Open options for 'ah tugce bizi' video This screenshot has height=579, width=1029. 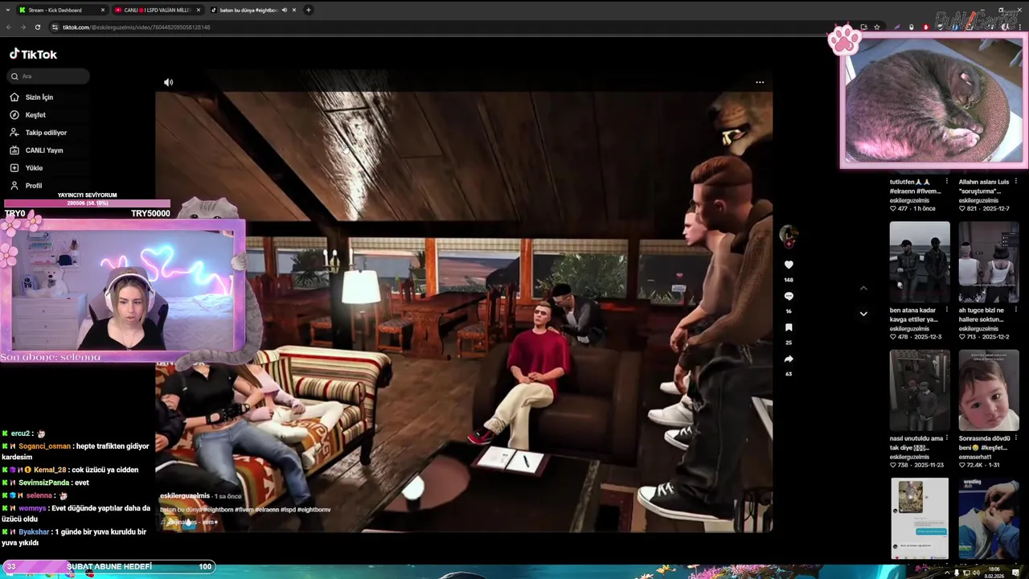pos(1016,310)
